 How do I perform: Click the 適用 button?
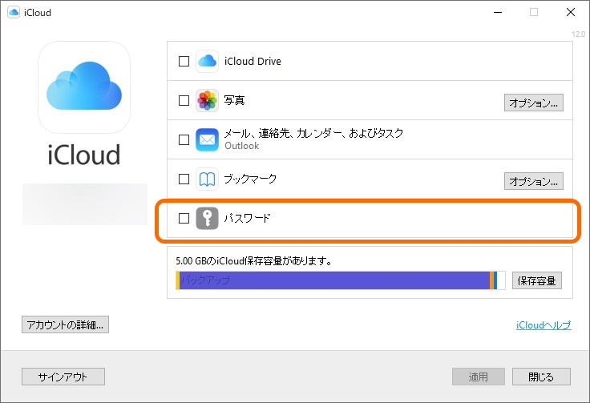pyautogui.click(x=479, y=377)
